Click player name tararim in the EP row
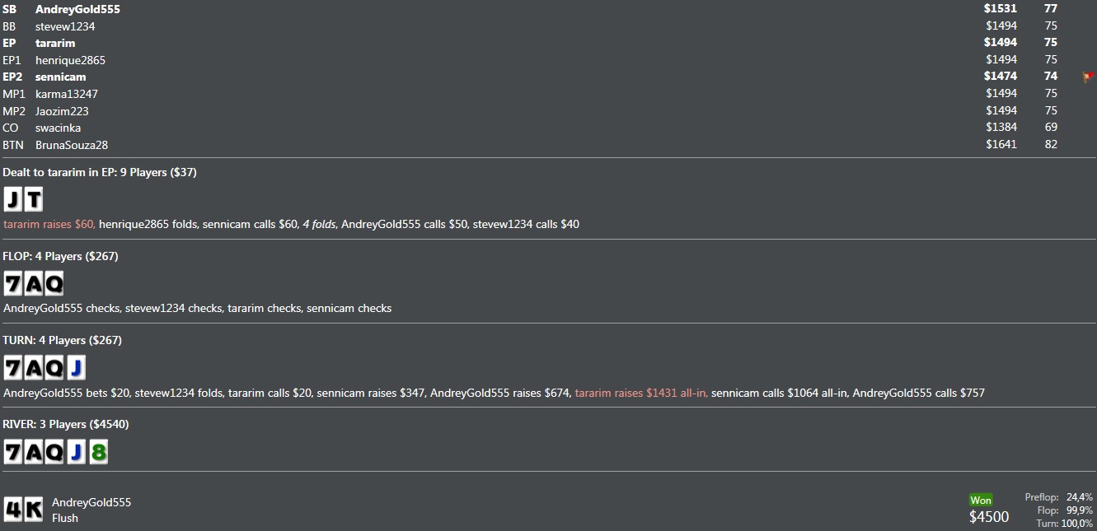The image size is (1097, 531). pos(55,43)
